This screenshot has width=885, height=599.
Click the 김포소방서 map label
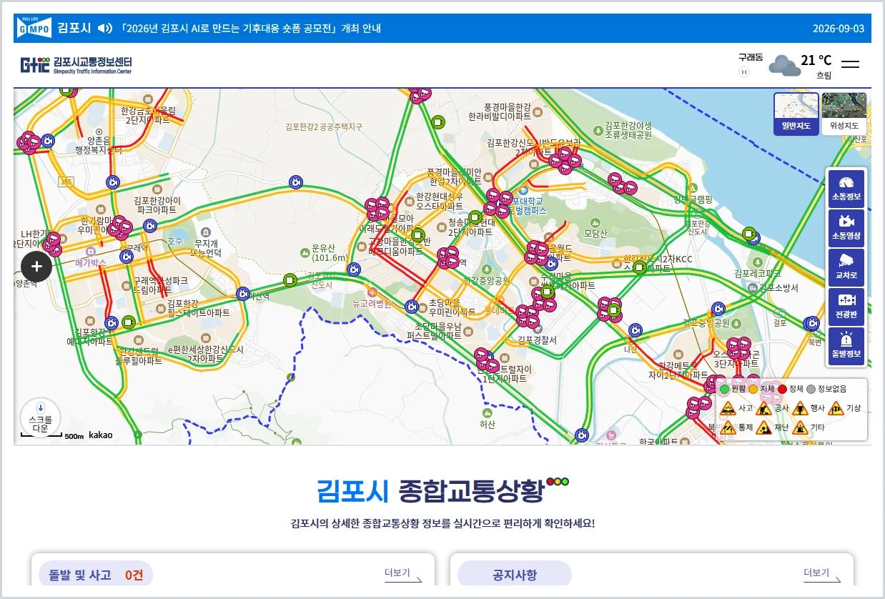(x=778, y=287)
